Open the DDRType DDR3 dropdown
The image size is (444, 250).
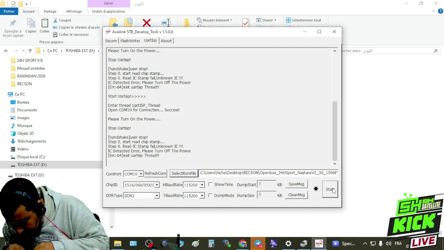tap(157, 196)
